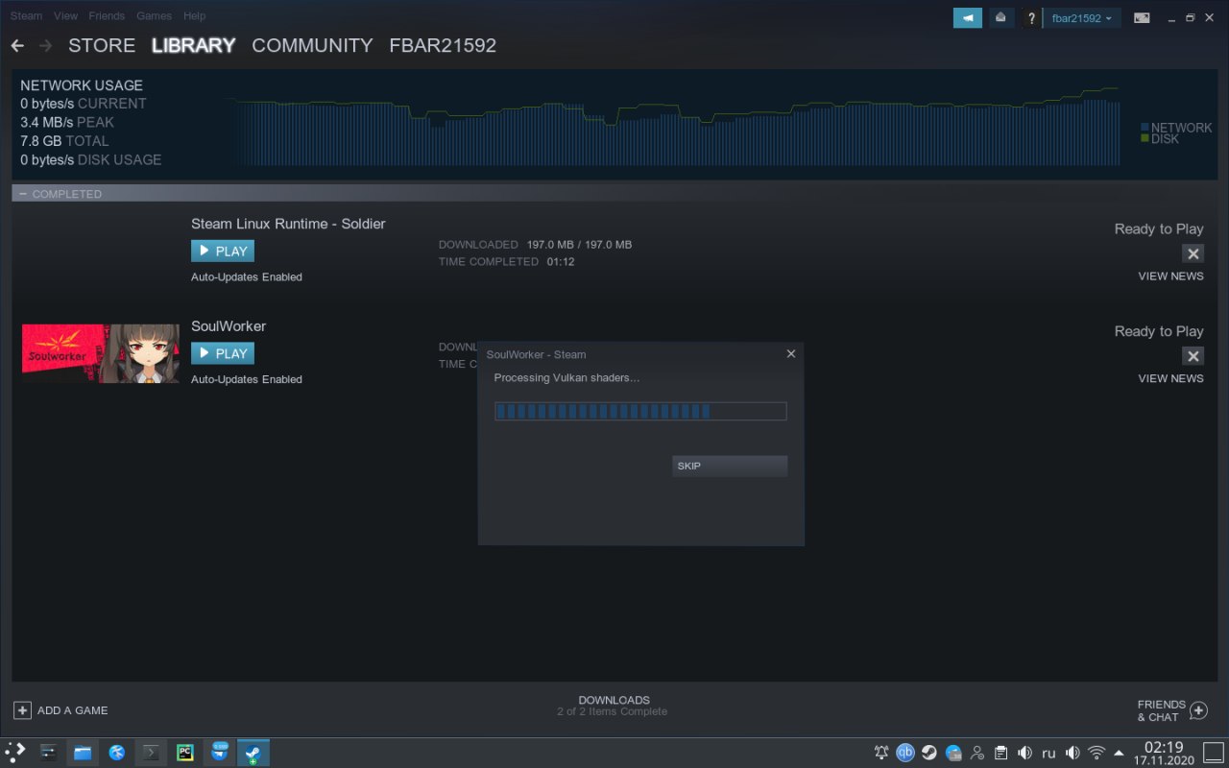Screen dimensions: 1229x768
Task: Click the show desktop button
Action: pyautogui.click(x=1214, y=752)
